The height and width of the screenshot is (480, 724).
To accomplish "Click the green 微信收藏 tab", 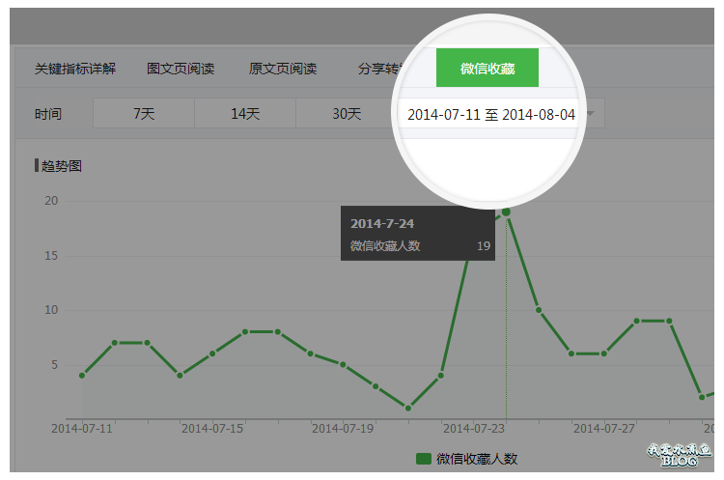I will 487,69.
